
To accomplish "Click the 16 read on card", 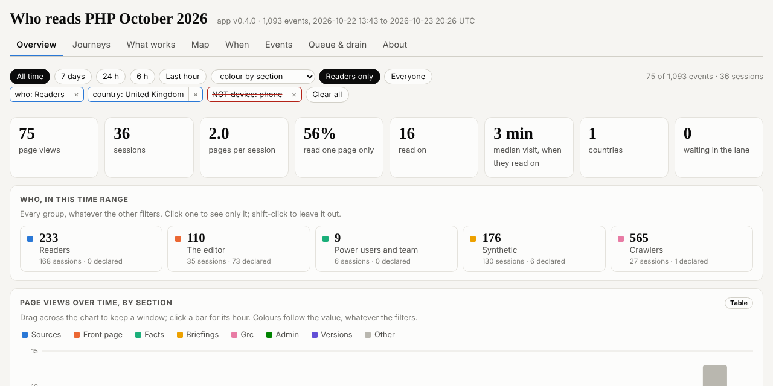I will pyautogui.click(x=434, y=147).
